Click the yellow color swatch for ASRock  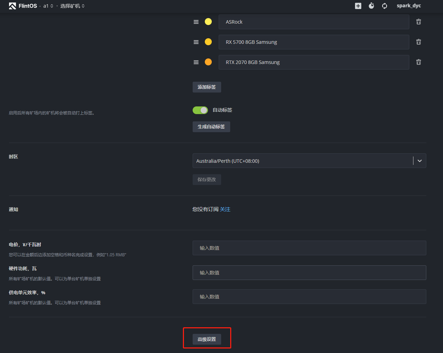pos(208,22)
